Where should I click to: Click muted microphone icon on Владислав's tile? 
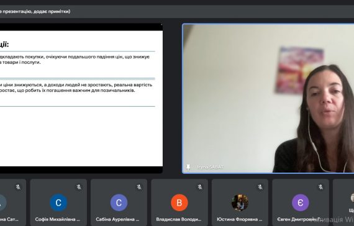pos(200,187)
